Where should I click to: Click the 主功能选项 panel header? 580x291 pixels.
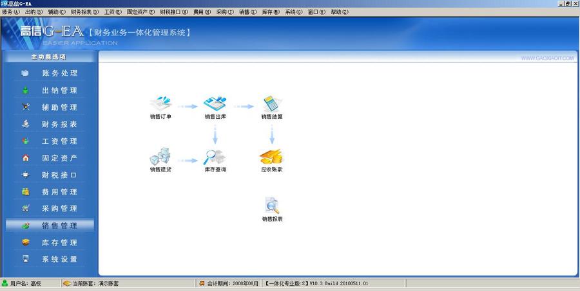pos(48,57)
